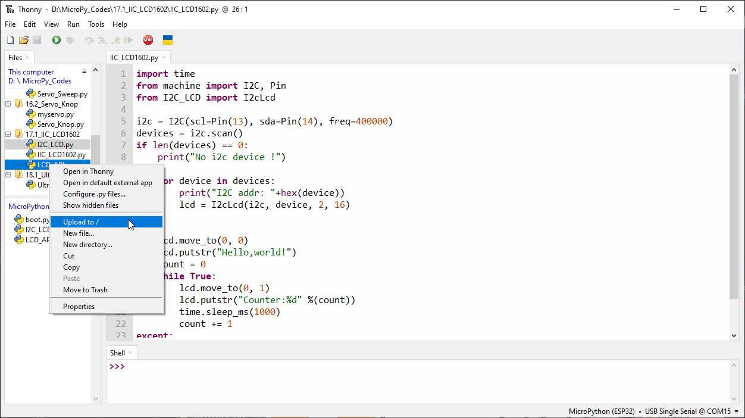Click the Resume toolbar icon

point(129,40)
